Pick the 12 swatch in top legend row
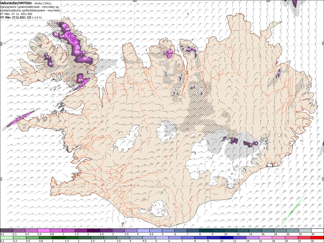 (x=243, y=231)
